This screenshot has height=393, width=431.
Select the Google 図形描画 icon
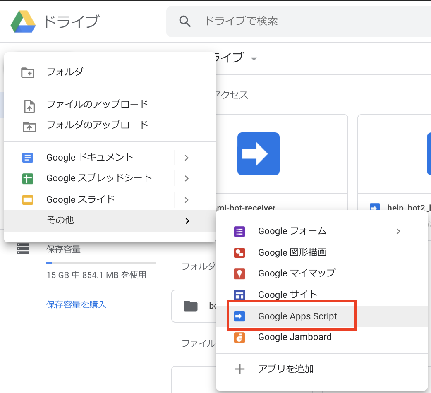coord(240,252)
